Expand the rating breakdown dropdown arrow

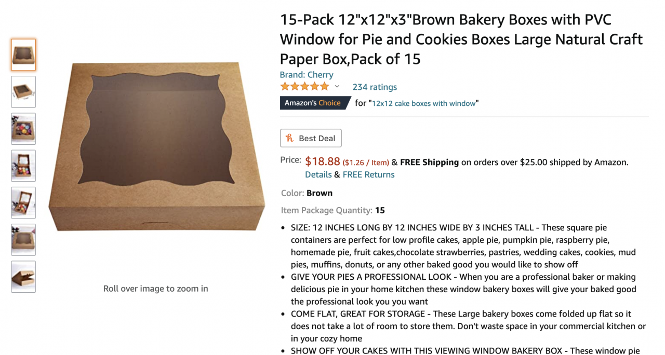(x=337, y=87)
